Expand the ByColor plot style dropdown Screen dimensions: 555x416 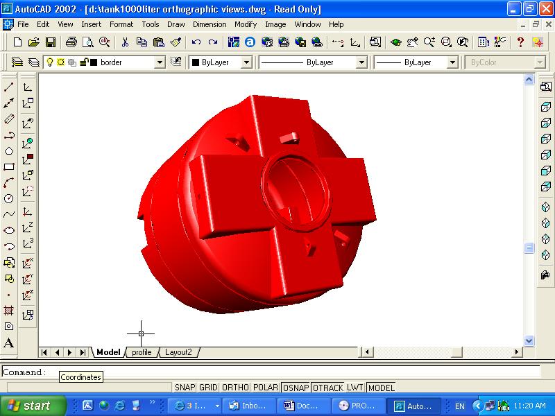(x=540, y=62)
